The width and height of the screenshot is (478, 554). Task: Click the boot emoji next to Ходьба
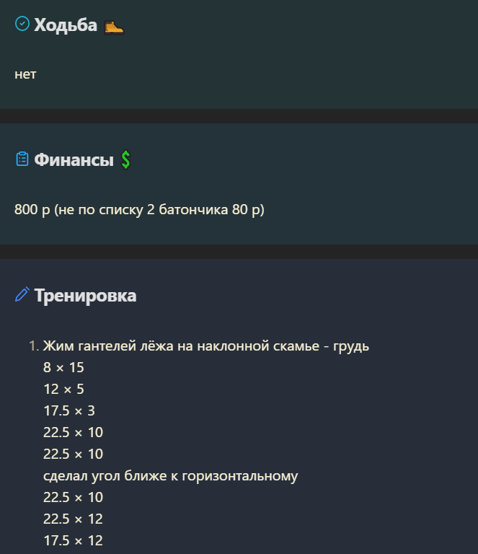coord(114,27)
